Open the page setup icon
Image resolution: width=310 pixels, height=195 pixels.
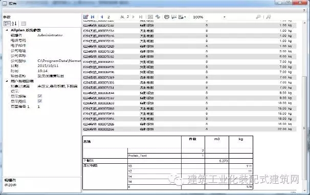pyautogui.click(x=174, y=17)
